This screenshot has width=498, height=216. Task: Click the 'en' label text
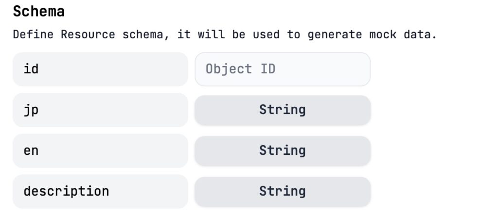coord(31,151)
